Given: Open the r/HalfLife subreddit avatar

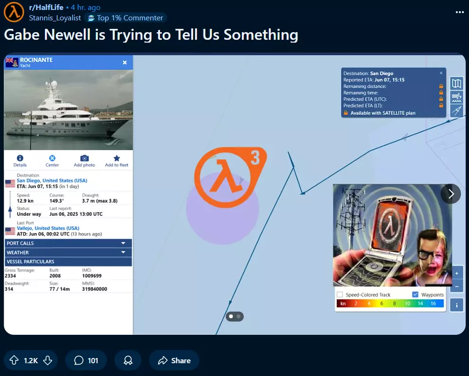Looking at the screenshot, I should tap(14, 12).
